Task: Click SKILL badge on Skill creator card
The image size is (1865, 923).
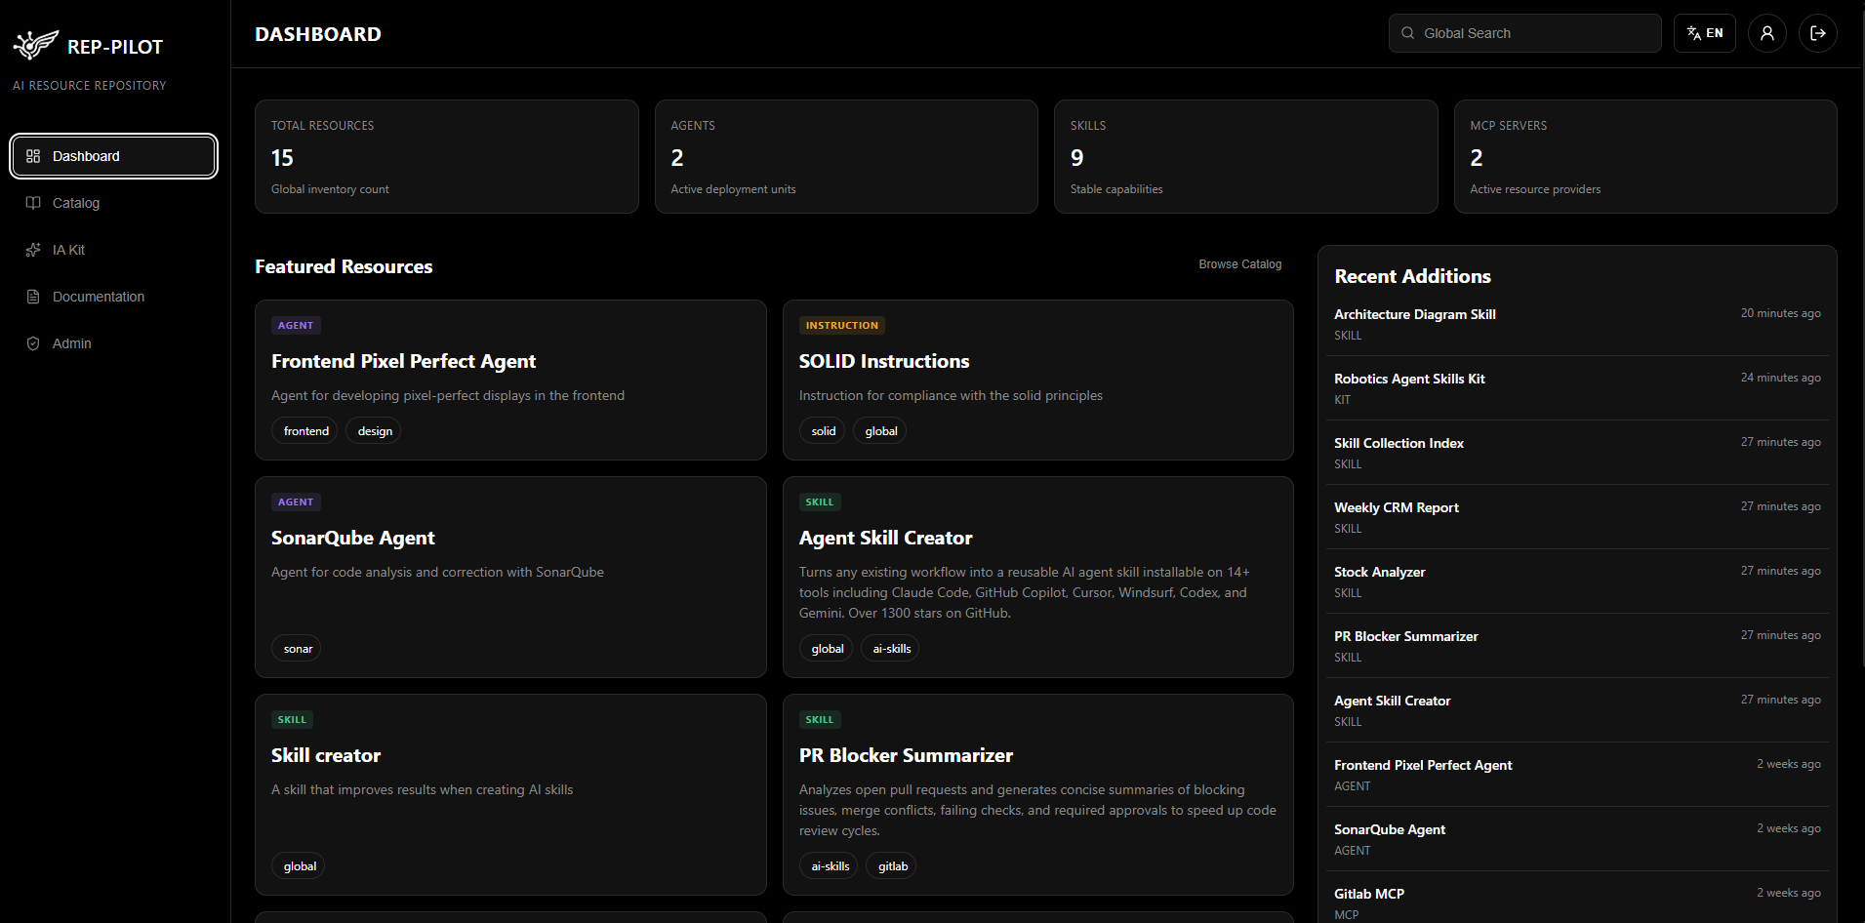Action: [292, 720]
